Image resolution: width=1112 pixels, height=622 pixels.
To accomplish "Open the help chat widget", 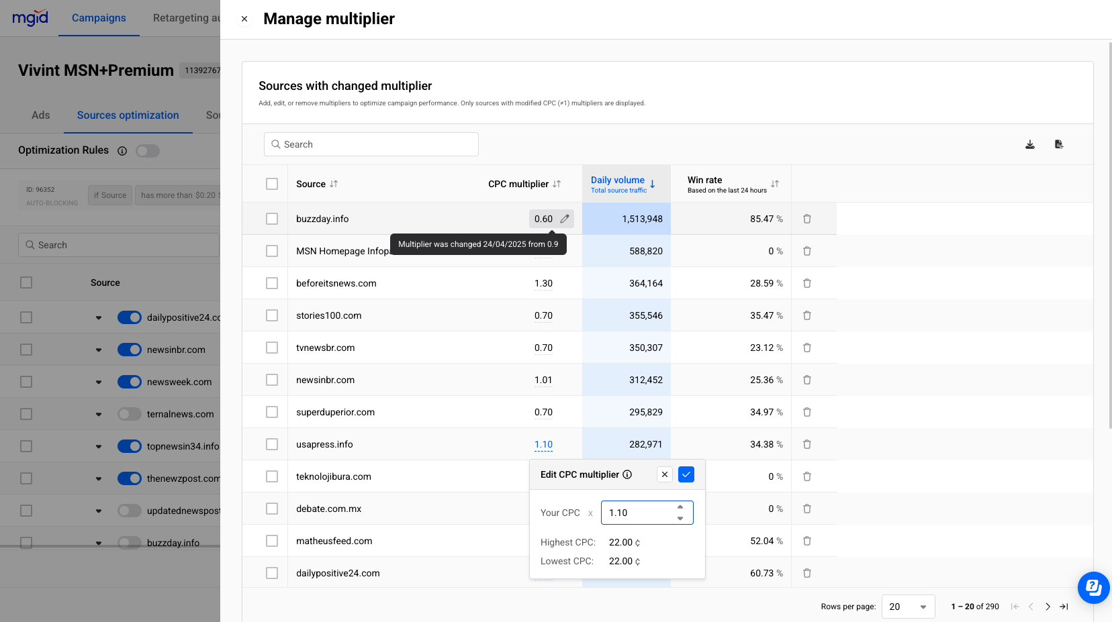I will (x=1093, y=588).
